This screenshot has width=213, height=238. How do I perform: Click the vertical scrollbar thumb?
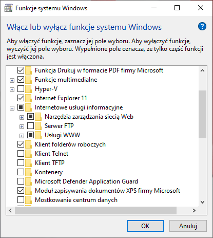tap(202, 114)
